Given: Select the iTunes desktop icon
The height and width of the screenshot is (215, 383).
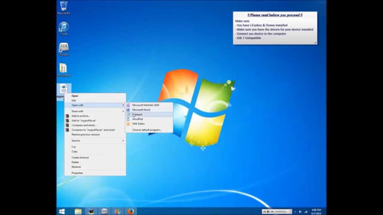Looking at the screenshot, I should (x=63, y=29).
